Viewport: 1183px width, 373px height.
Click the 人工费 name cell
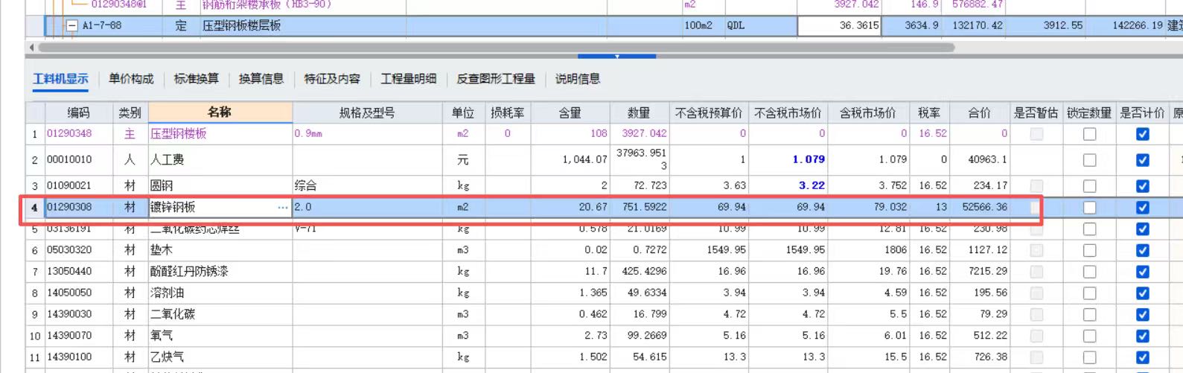pyautogui.click(x=220, y=159)
